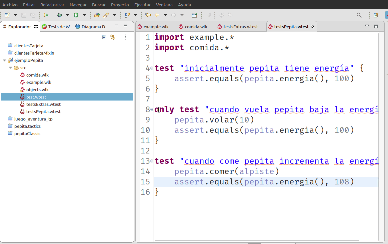Image resolution: width=388 pixels, height=244 pixels.
Task: Click the Open Perspective icon
Action: pyautogui.click(x=376, y=15)
